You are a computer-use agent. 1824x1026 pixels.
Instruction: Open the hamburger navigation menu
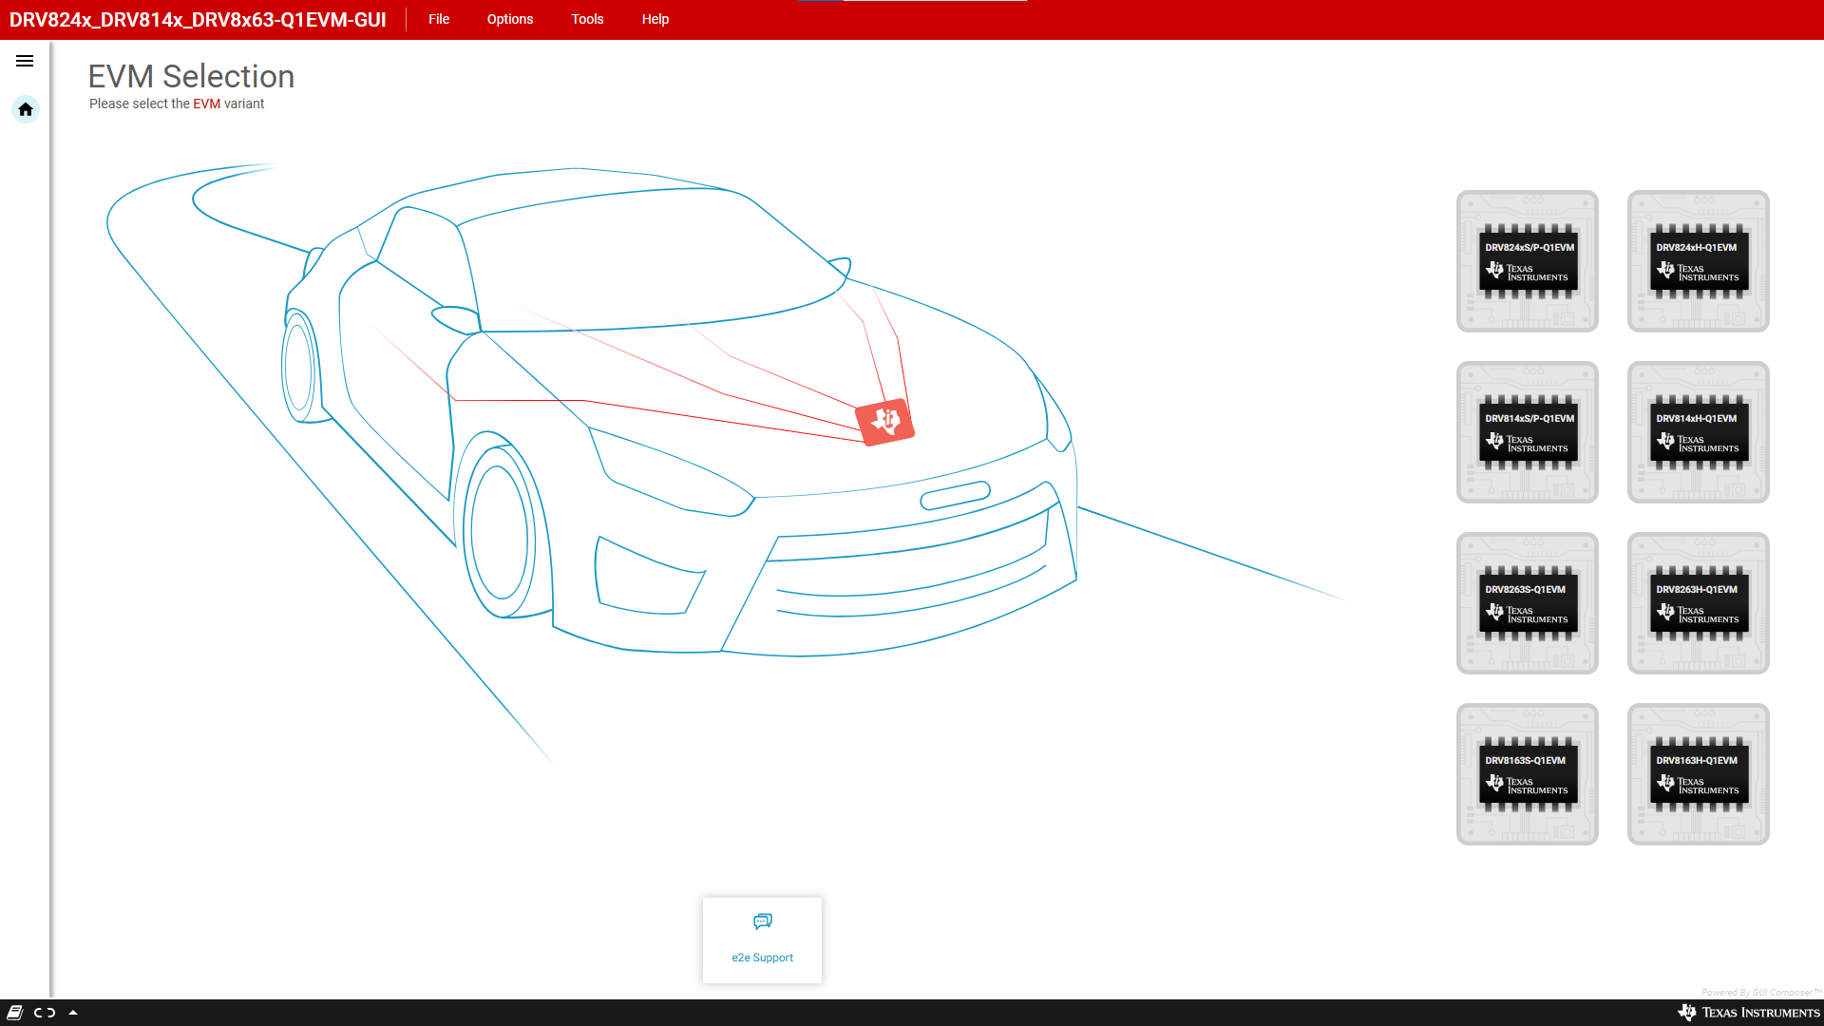pyautogui.click(x=25, y=60)
